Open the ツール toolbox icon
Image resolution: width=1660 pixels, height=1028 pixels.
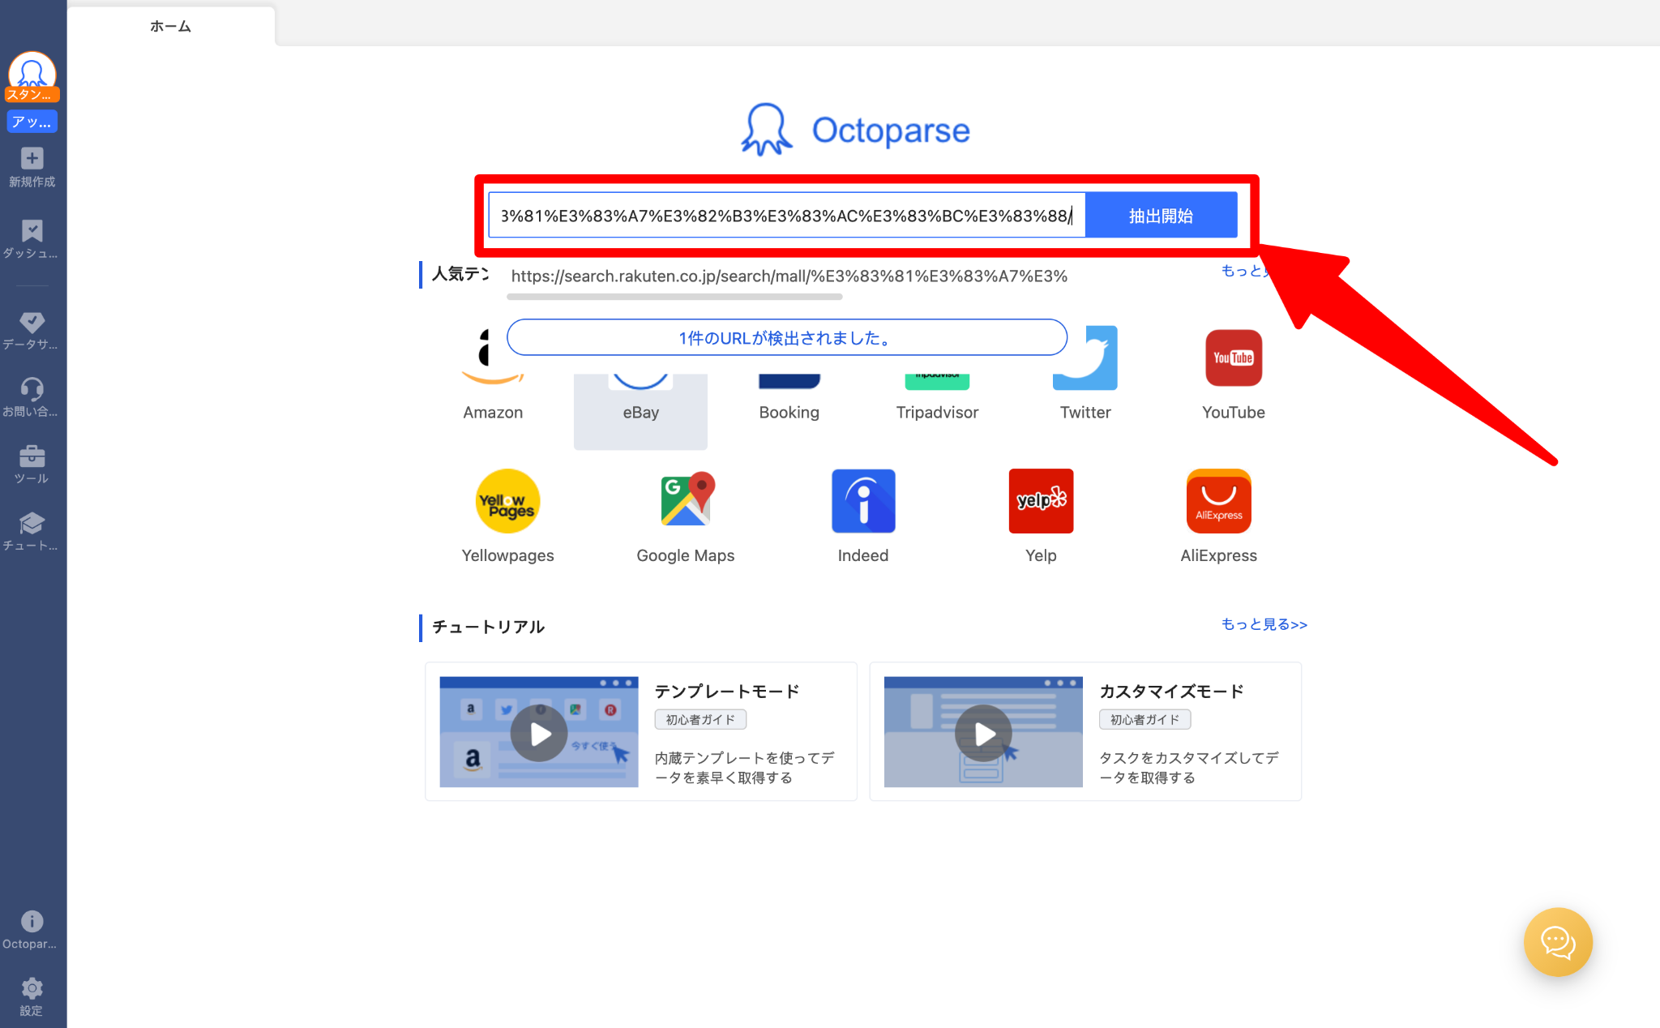pyautogui.click(x=32, y=456)
